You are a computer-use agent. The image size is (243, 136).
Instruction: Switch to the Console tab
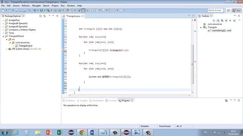pyautogui.click(x=111, y=100)
